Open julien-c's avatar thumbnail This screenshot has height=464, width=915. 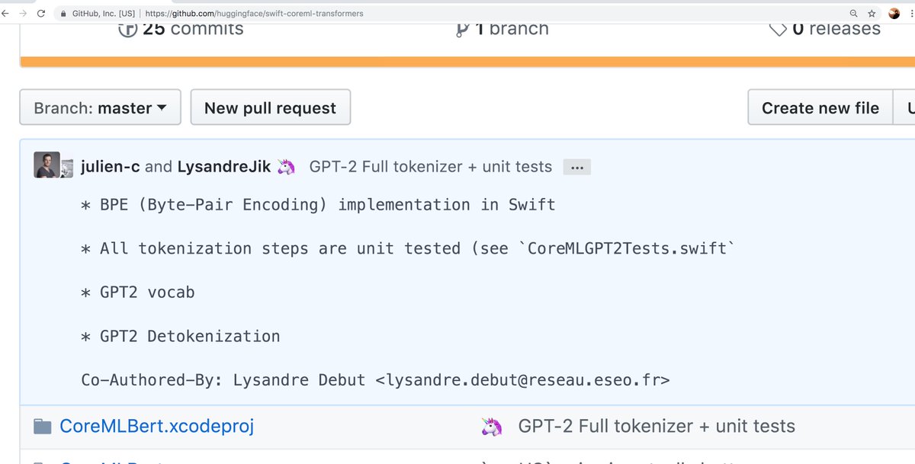click(47, 165)
